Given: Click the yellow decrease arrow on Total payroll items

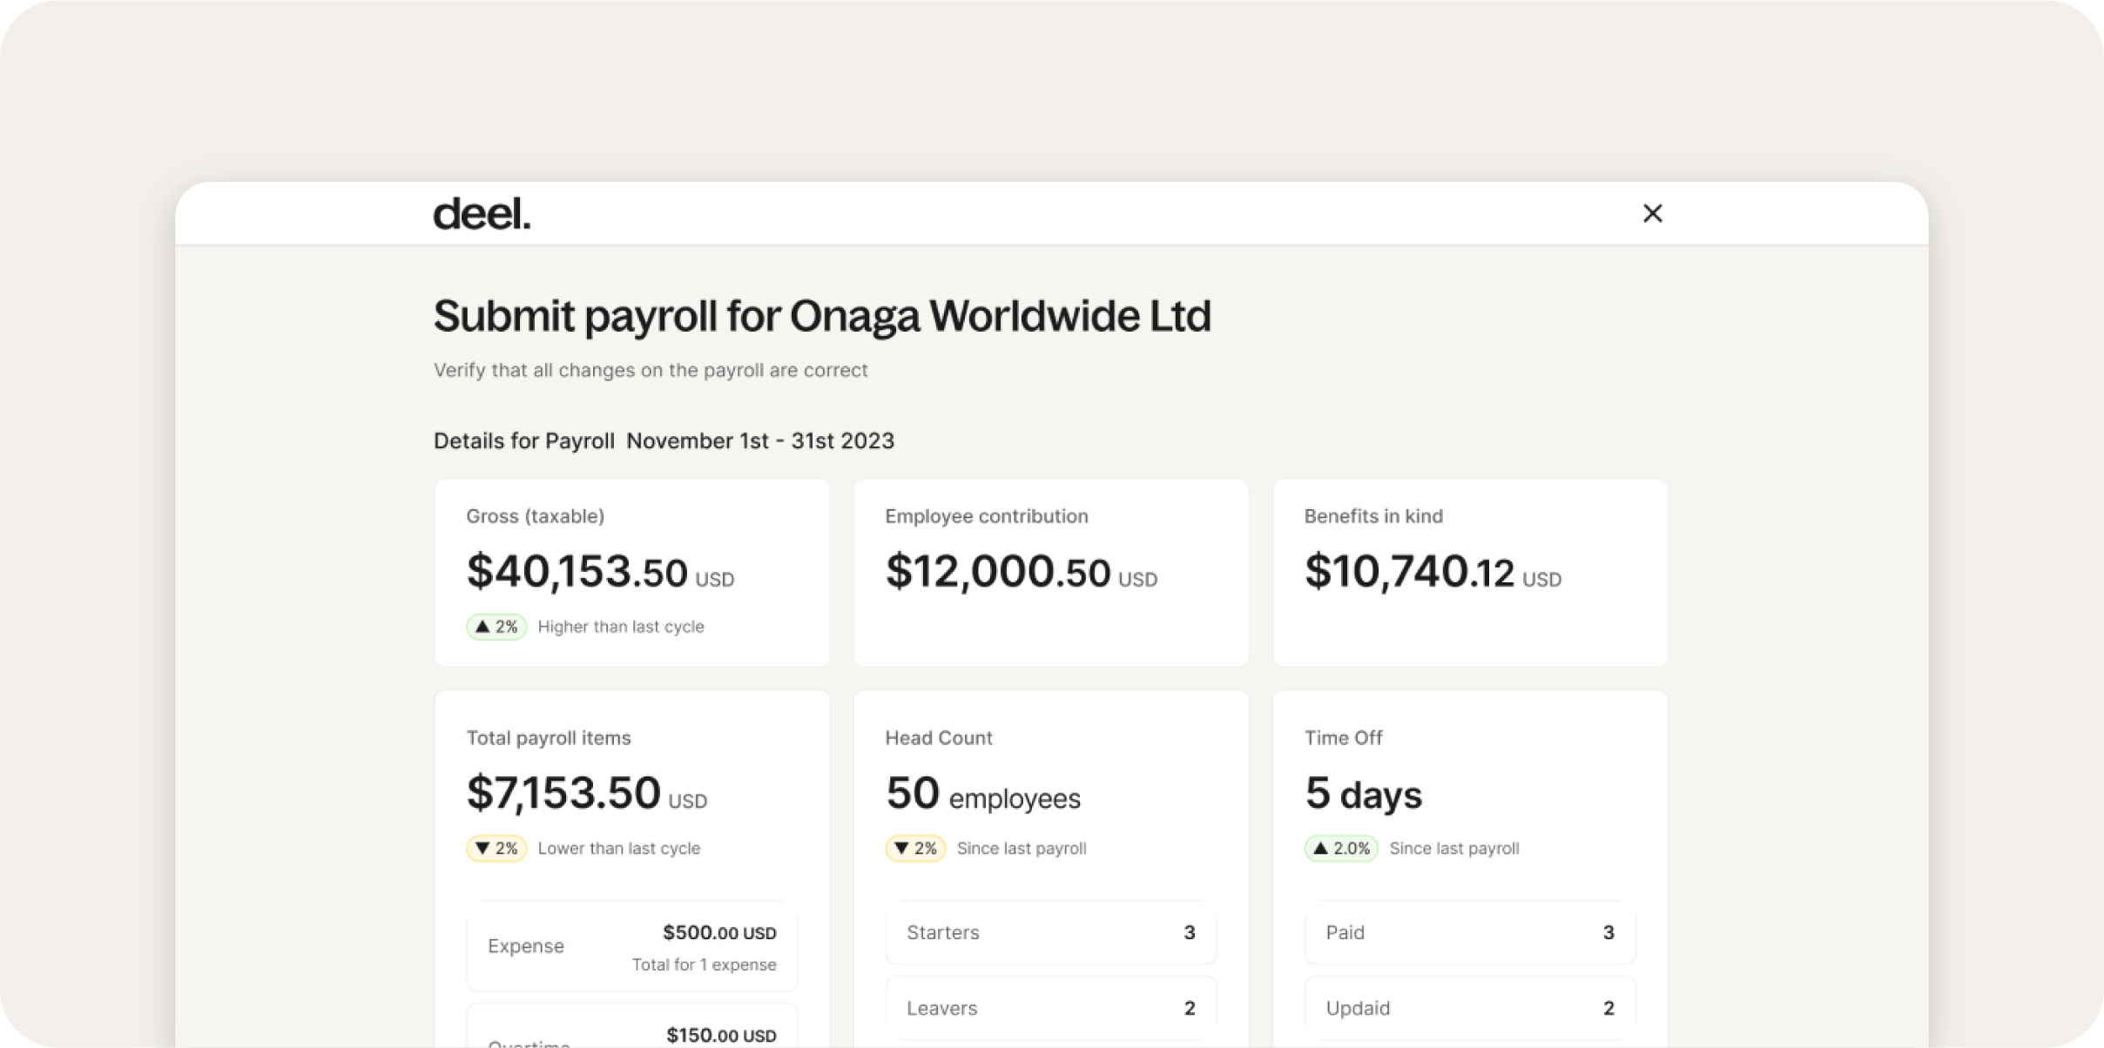Looking at the screenshot, I should (486, 847).
